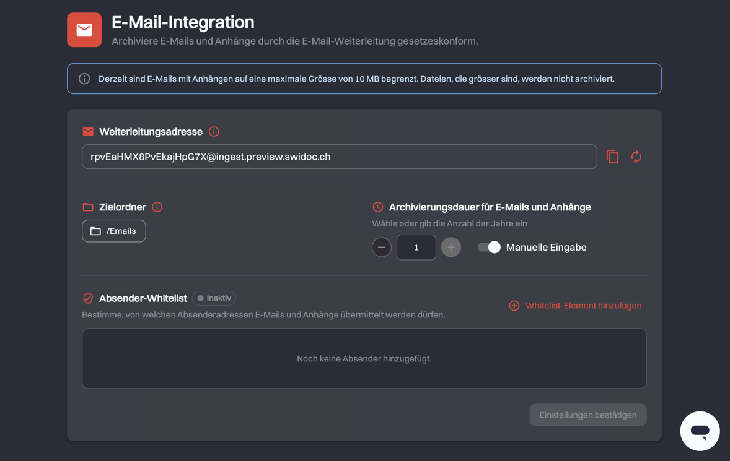Image resolution: width=730 pixels, height=461 pixels.
Task: Click the E-Mail-Integration page title
Action: 183,22
